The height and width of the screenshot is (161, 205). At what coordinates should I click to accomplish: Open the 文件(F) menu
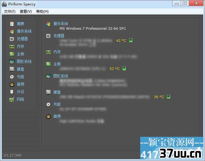point(9,11)
